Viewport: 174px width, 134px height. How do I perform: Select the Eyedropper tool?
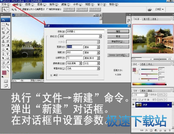[x=8, y=63]
